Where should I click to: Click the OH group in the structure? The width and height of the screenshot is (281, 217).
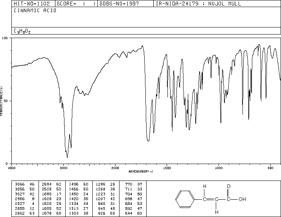click(x=242, y=199)
